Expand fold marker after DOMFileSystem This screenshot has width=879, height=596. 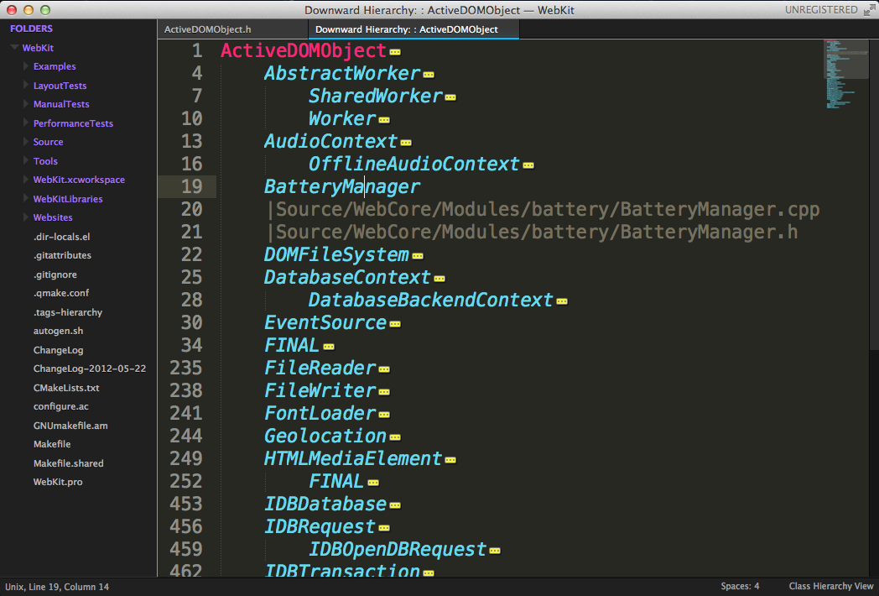[x=418, y=256]
